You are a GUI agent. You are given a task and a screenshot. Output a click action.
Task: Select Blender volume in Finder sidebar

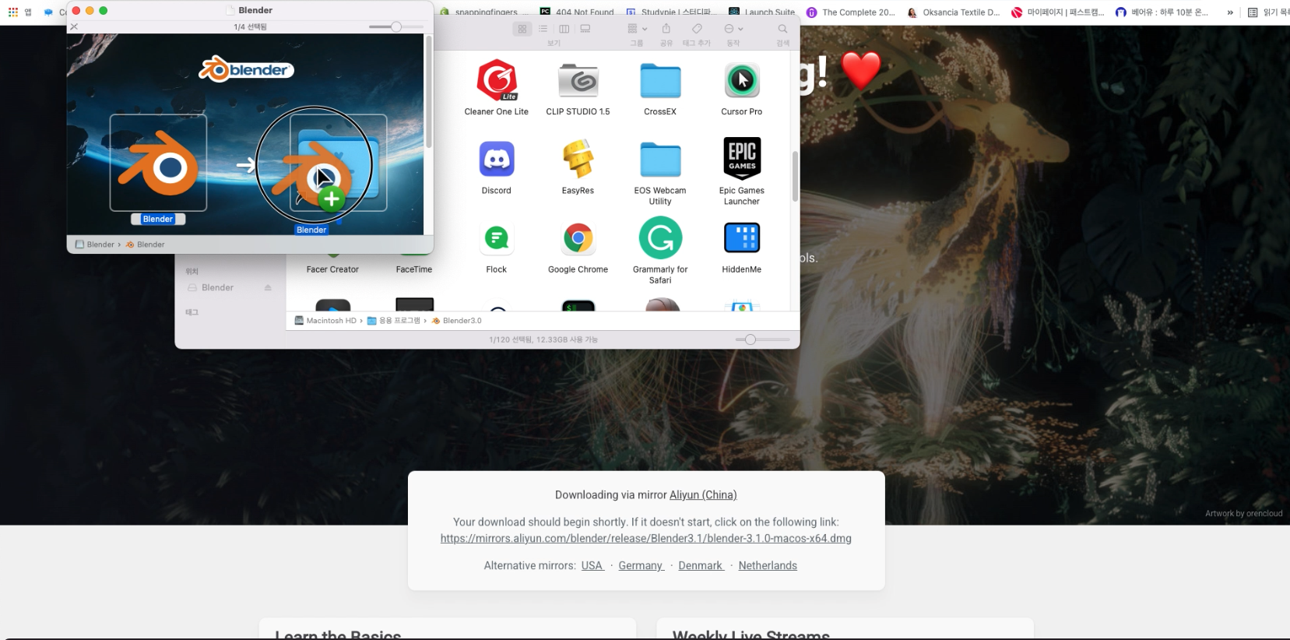(x=217, y=287)
